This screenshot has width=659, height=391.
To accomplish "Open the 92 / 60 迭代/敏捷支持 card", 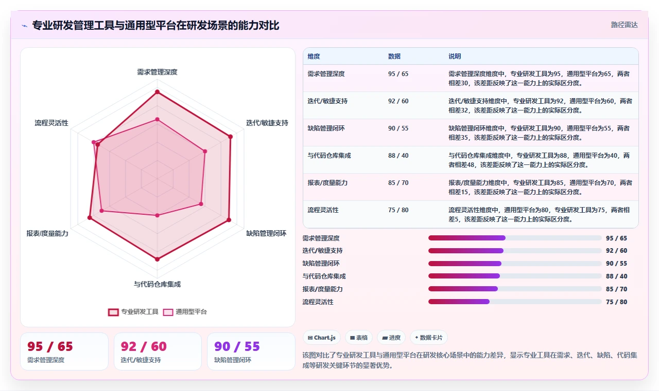I will [x=158, y=351].
